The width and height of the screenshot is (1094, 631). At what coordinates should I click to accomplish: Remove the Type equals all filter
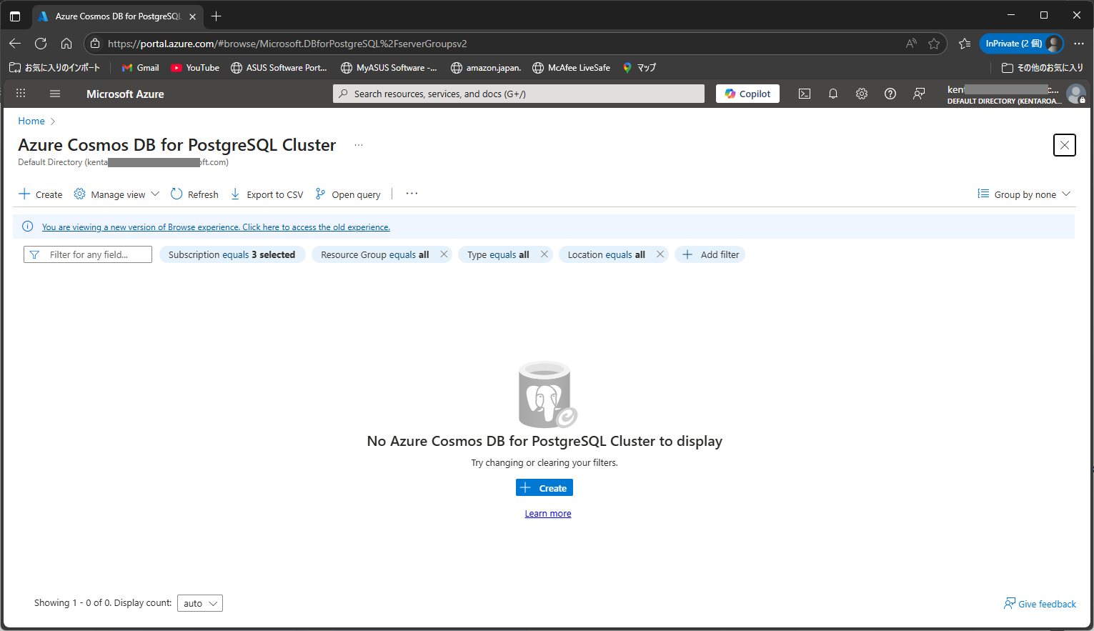(544, 254)
